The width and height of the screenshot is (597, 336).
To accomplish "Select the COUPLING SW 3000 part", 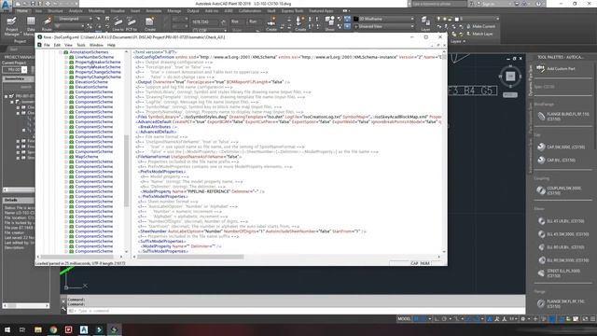I will pos(559,190).
